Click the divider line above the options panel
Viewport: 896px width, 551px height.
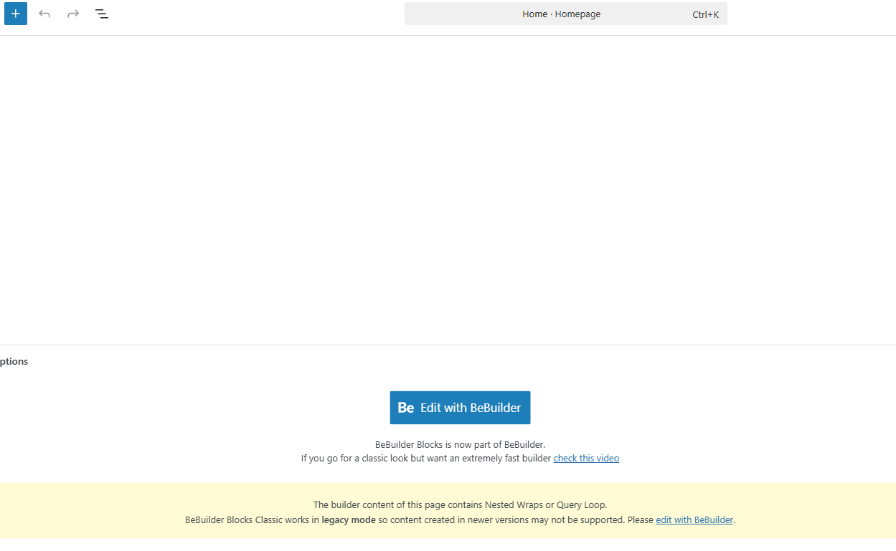[x=448, y=345]
